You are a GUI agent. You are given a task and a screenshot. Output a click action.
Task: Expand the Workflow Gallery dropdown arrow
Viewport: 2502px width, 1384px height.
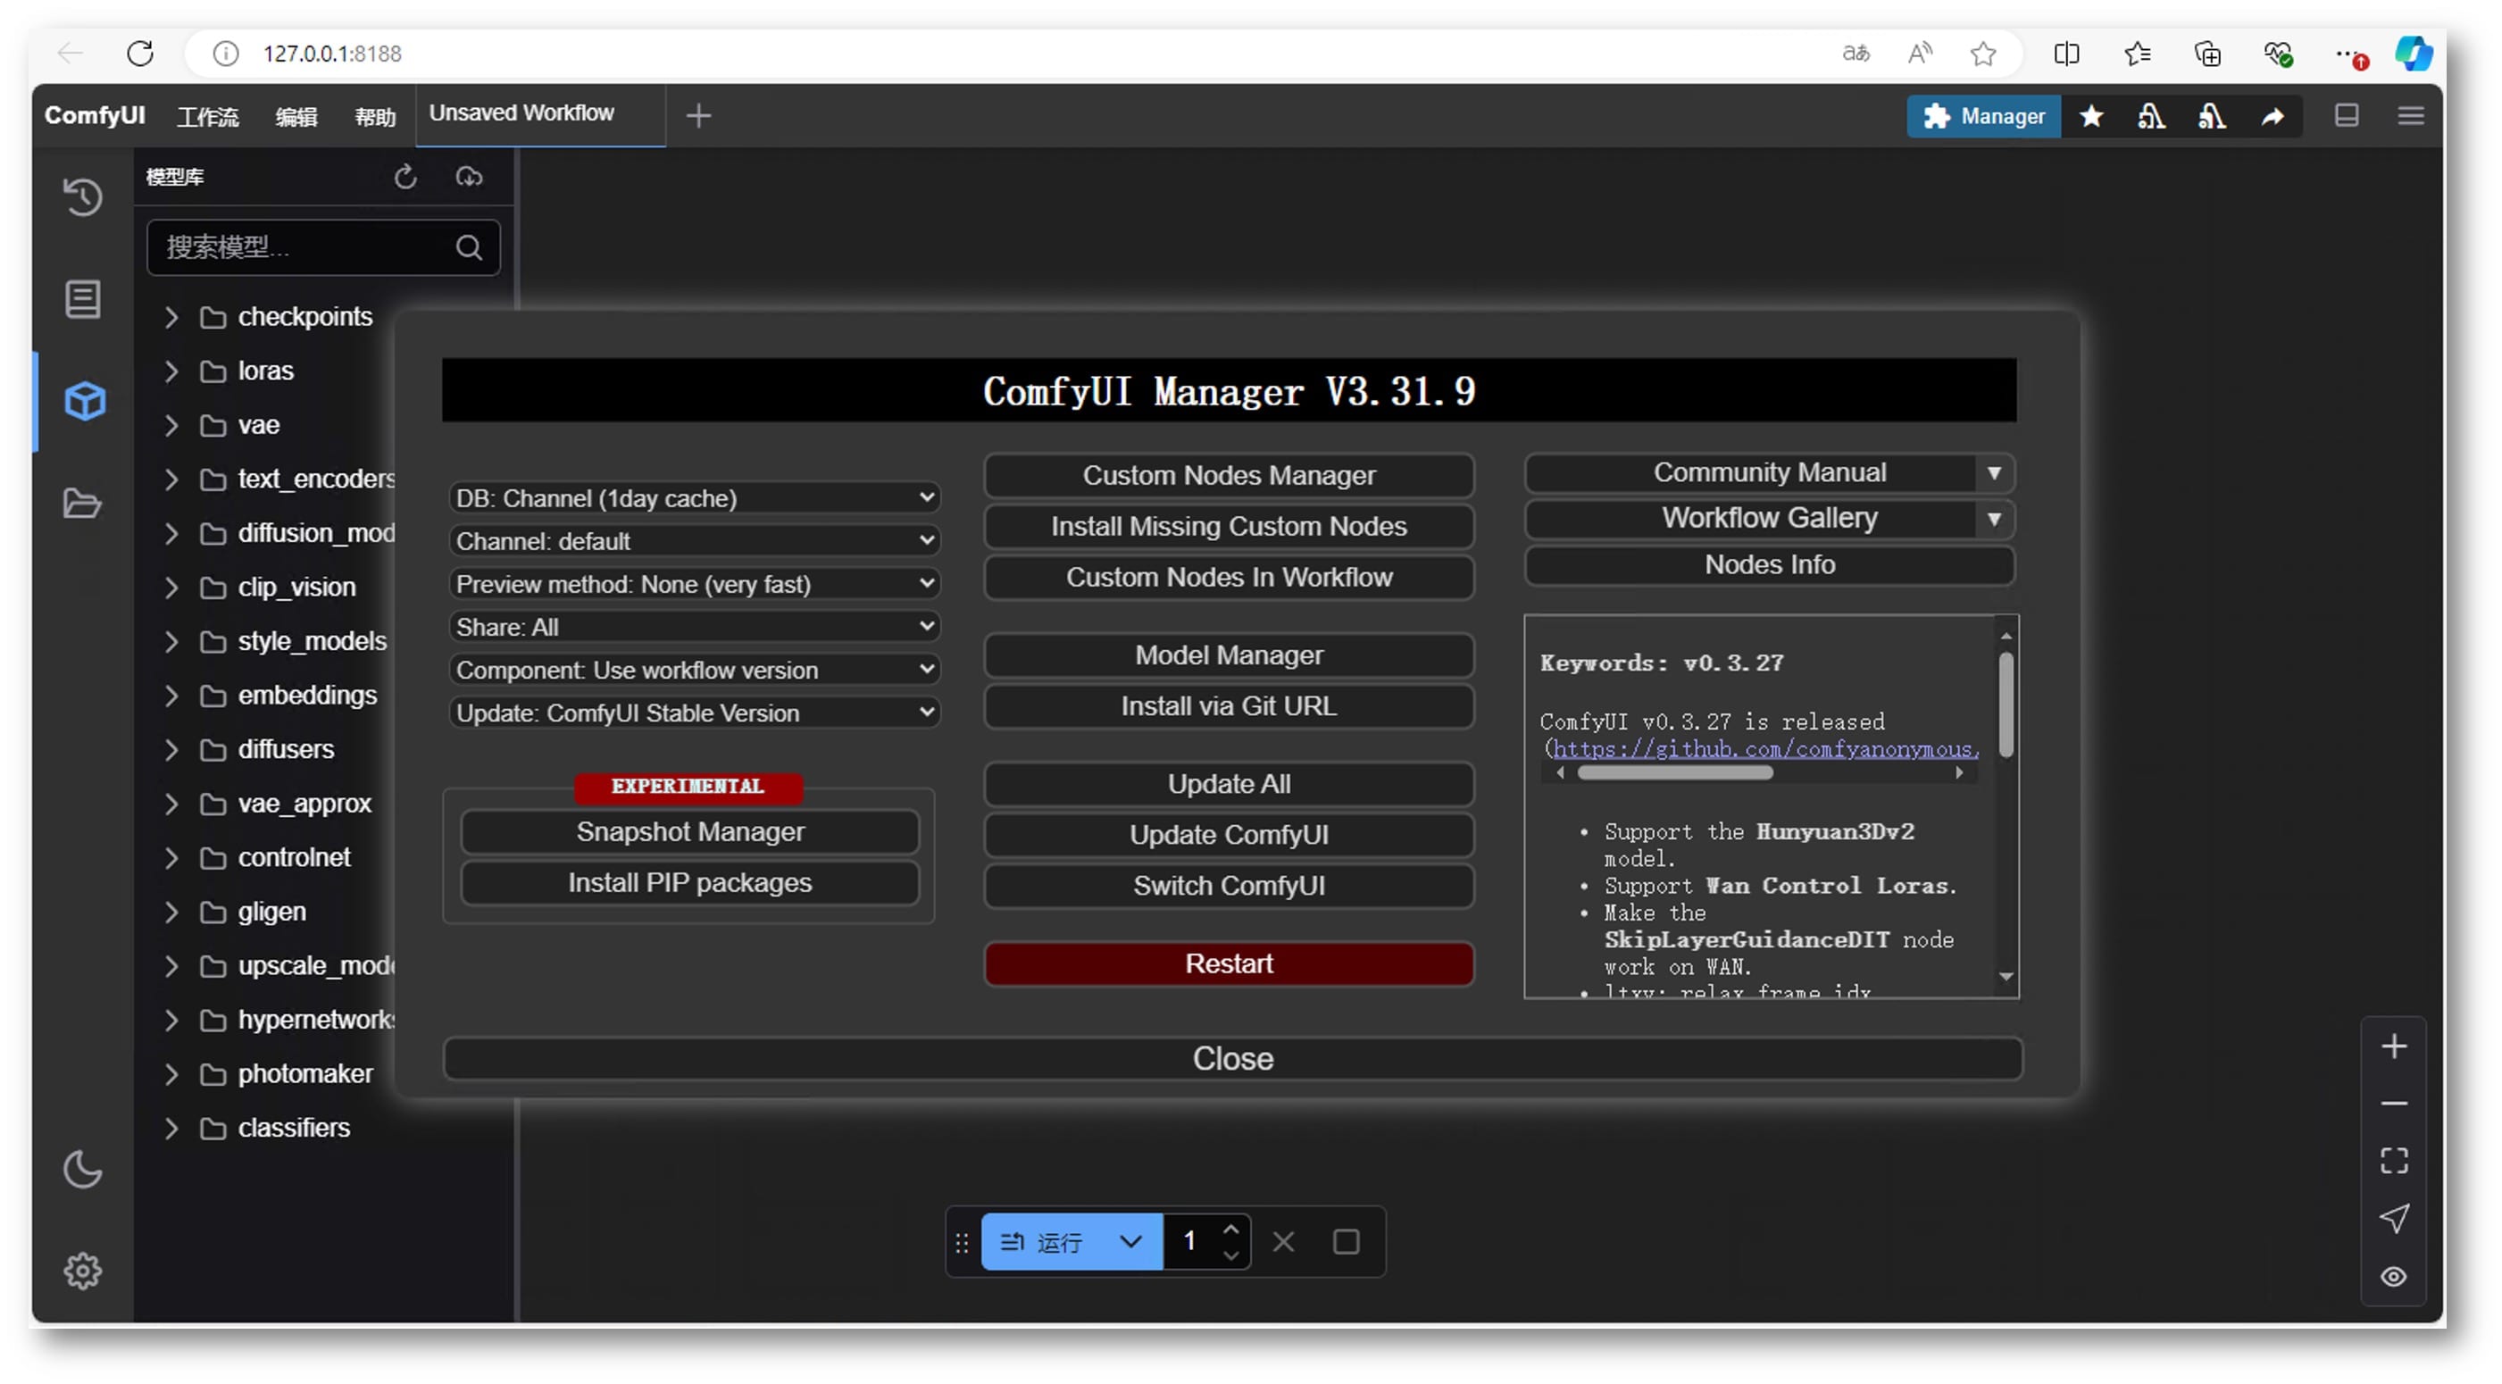coord(1993,519)
